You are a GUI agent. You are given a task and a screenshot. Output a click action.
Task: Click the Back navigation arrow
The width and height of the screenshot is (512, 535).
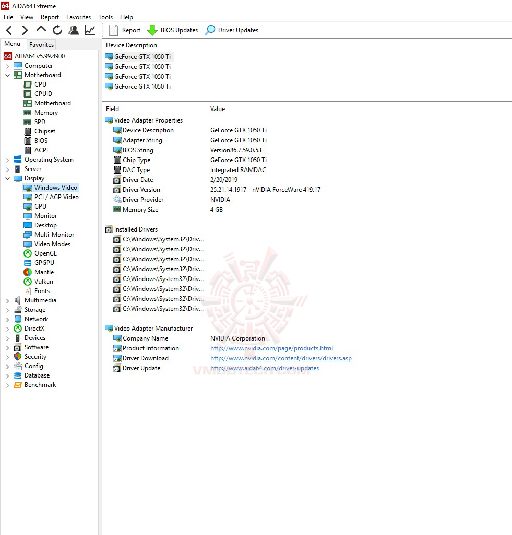click(x=9, y=30)
